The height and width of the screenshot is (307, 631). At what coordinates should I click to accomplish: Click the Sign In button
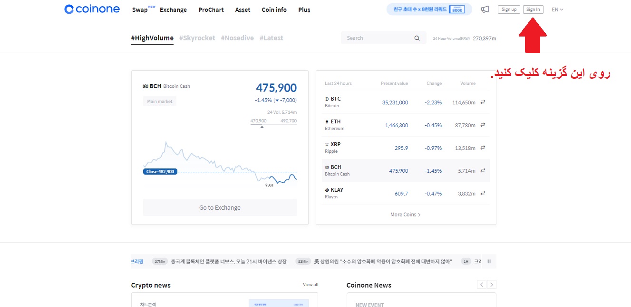pos(533,9)
